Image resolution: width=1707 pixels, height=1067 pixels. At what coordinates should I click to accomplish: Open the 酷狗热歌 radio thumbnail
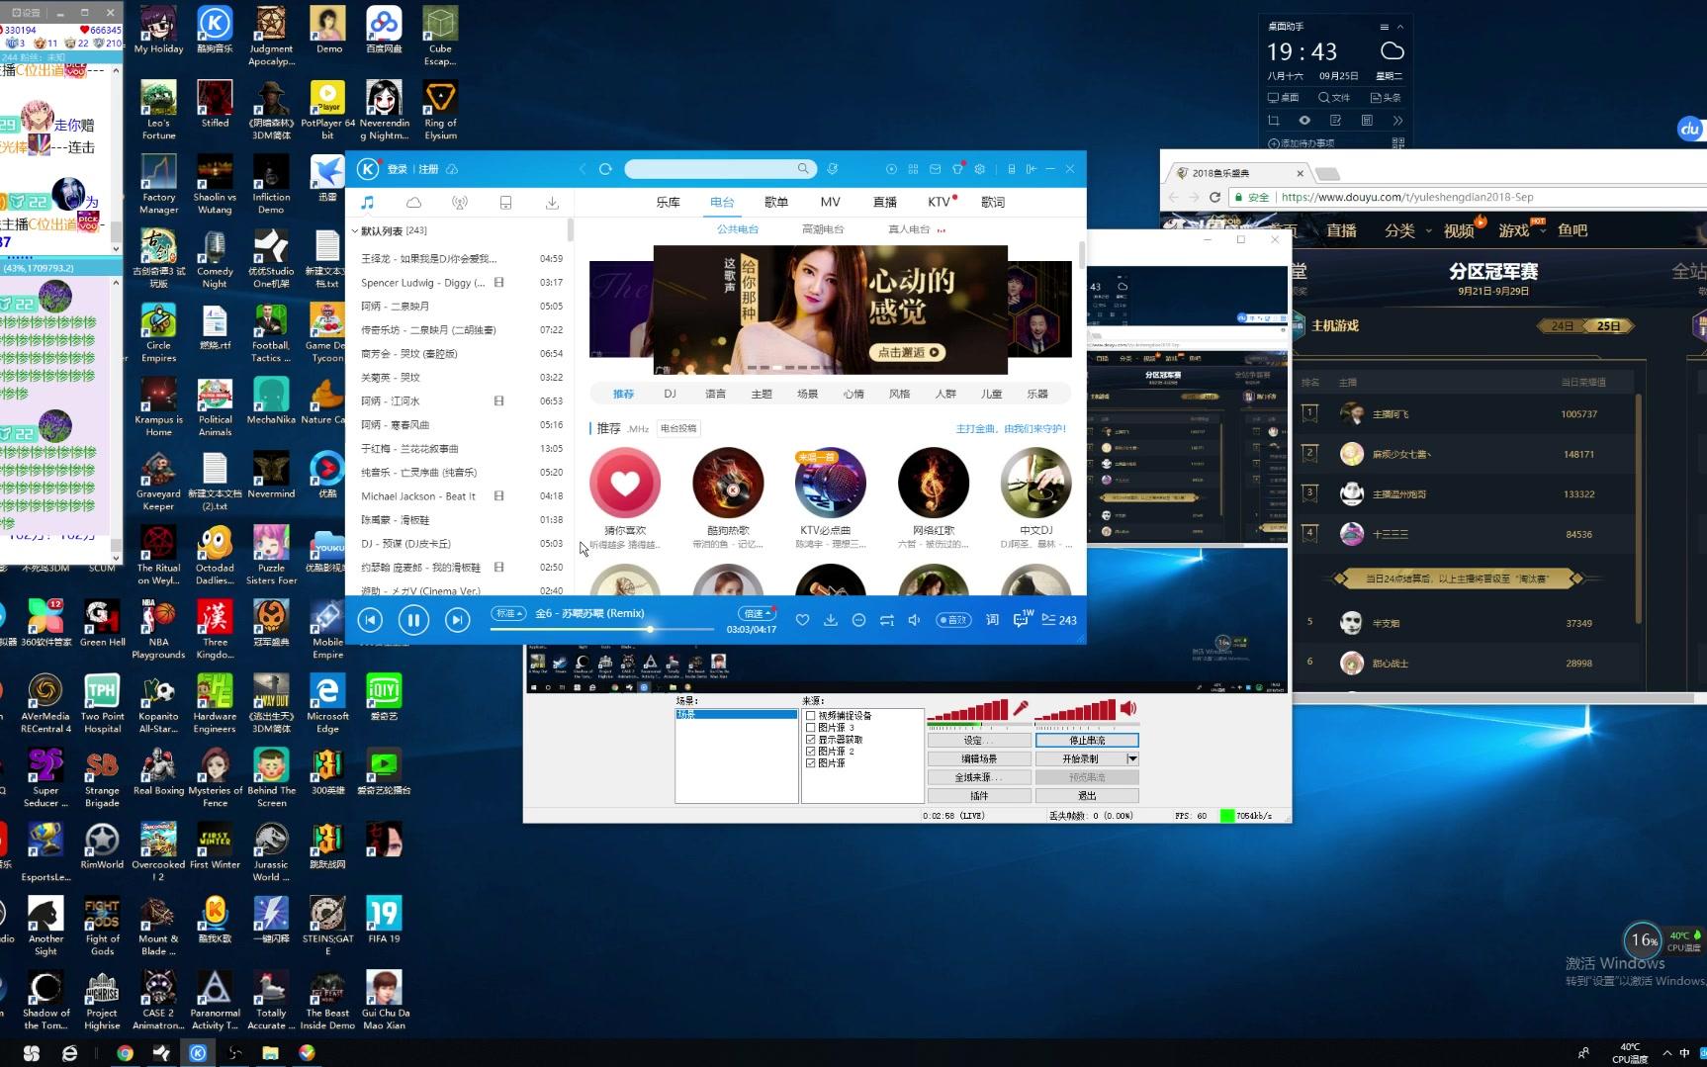(x=728, y=483)
